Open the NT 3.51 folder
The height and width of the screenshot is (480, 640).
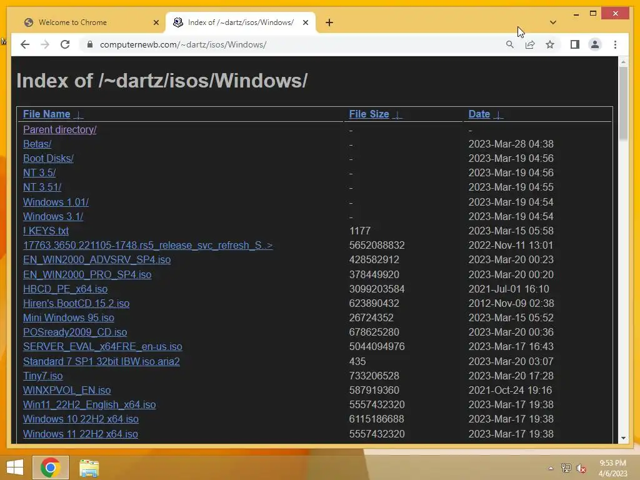42,187
